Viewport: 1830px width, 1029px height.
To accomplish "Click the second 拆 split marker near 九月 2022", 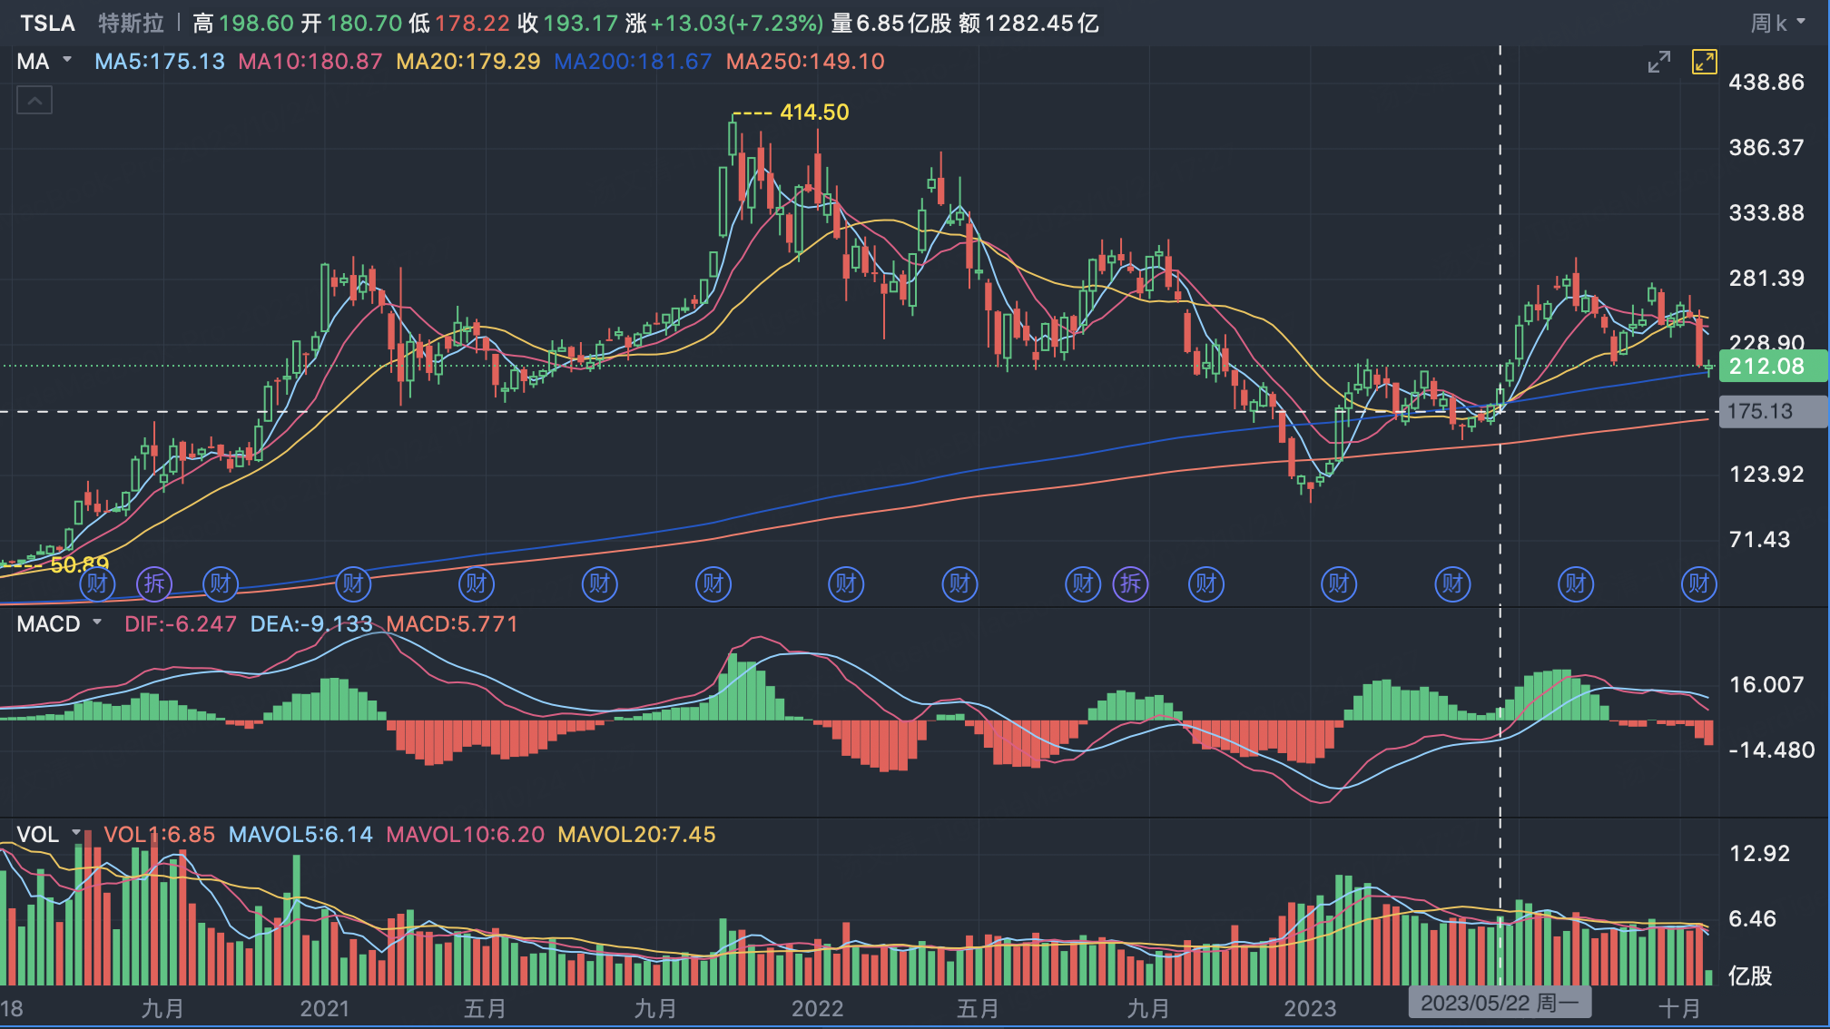I will (1130, 583).
